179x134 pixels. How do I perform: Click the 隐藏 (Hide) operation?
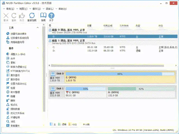11,96
